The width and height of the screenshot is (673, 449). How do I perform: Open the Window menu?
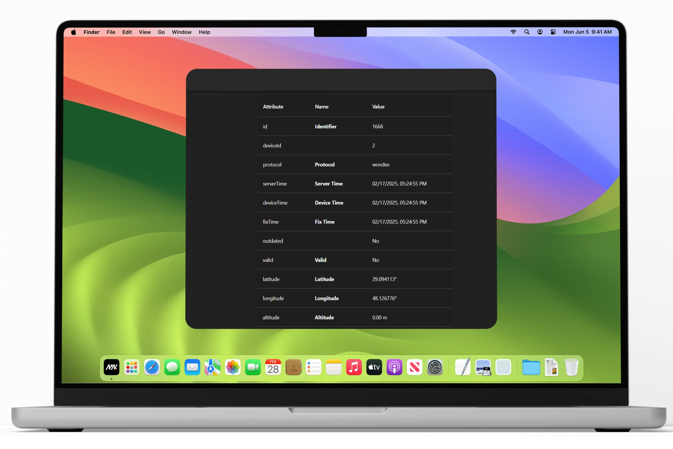click(181, 32)
